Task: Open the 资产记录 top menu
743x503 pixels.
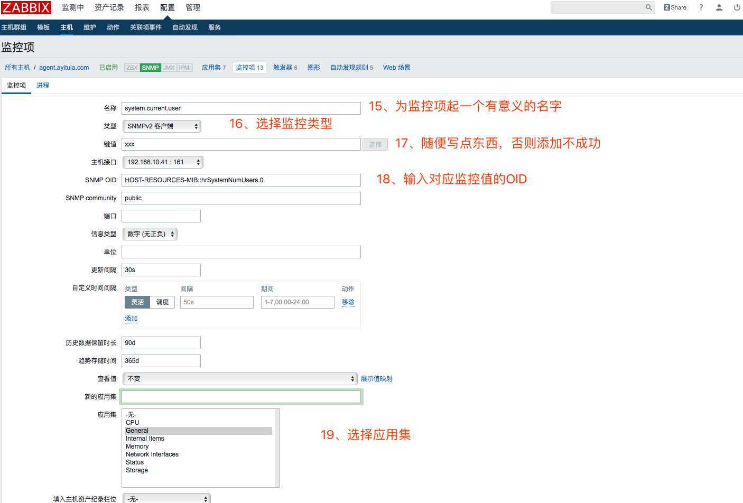Action: (109, 7)
